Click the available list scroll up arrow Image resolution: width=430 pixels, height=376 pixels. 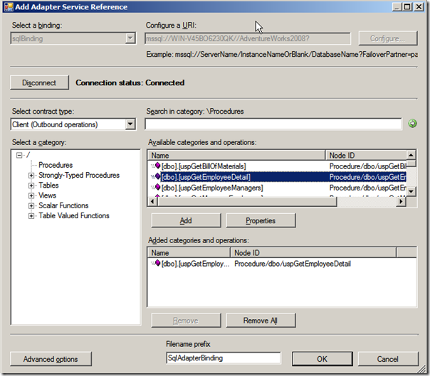[411, 155]
